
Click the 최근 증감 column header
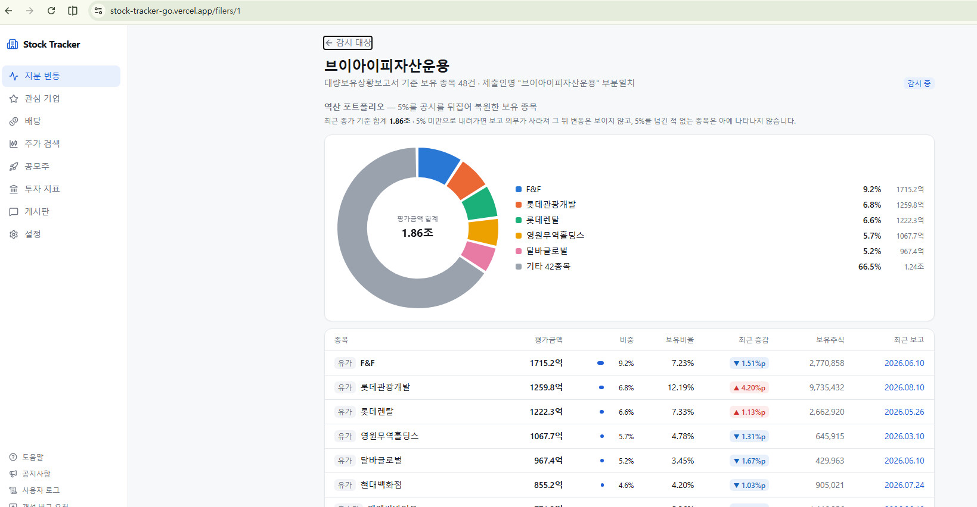click(x=753, y=340)
